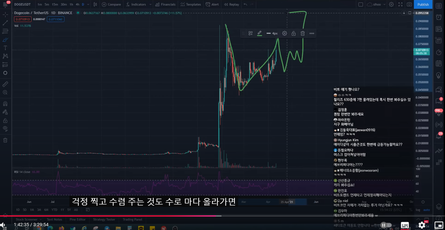Screen dimensions: 445x230
Task: Select the 1m timeframe
Action: 40,4
